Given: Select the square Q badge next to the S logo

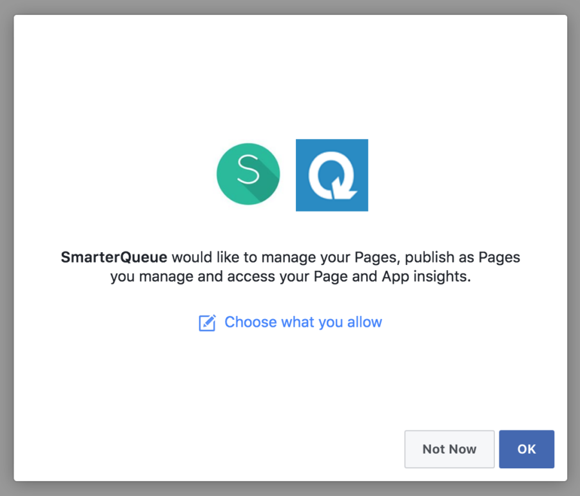Looking at the screenshot, I should (x=331, y=174).
